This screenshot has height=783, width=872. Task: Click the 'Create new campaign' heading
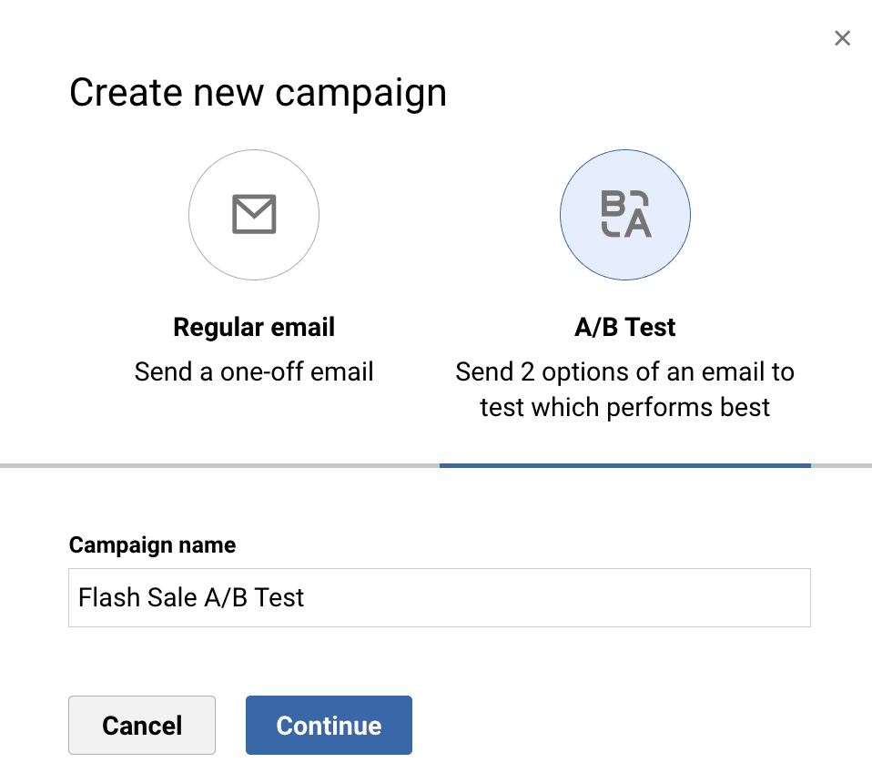[258, 94]
